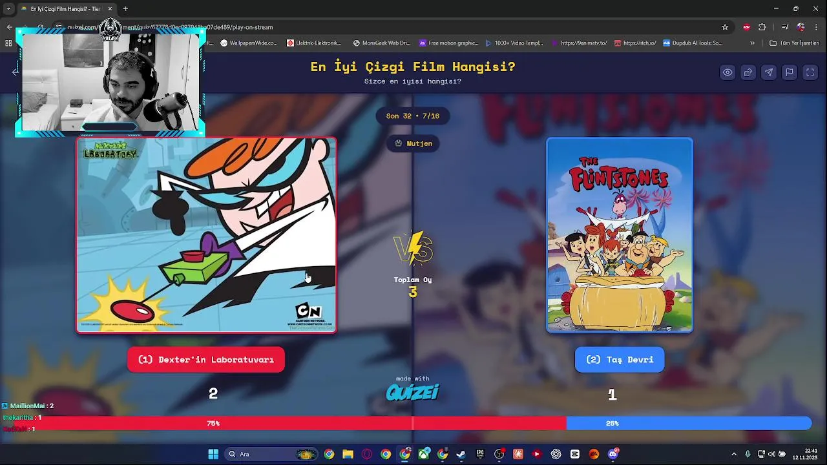This screenshot has height=465, width=827.
Task: Select the Dexter's Laboratory image card
Action: pyautogui.click(x=206, y=235)
